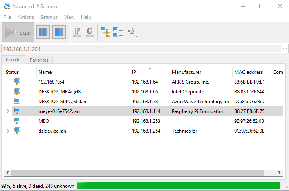
Task: Expand the dsldevice.lan device row
Action: click(x=8, y=131)
